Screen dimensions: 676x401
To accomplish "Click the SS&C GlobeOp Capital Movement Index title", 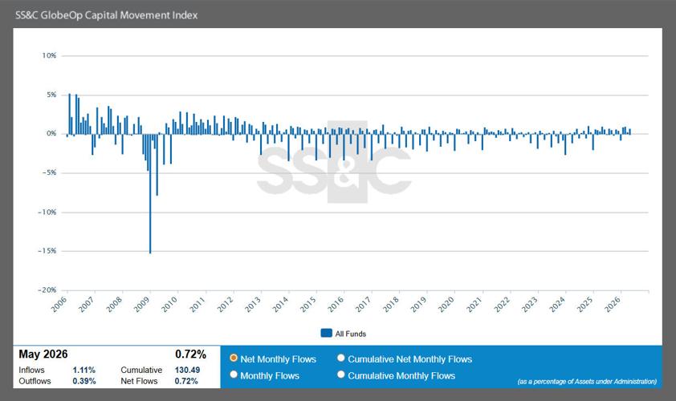I will coord(107,15).
